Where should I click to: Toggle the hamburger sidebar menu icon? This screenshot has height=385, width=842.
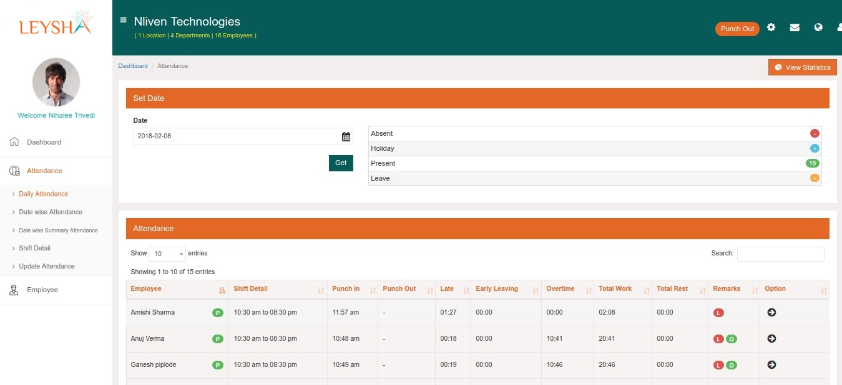[123, 20]
